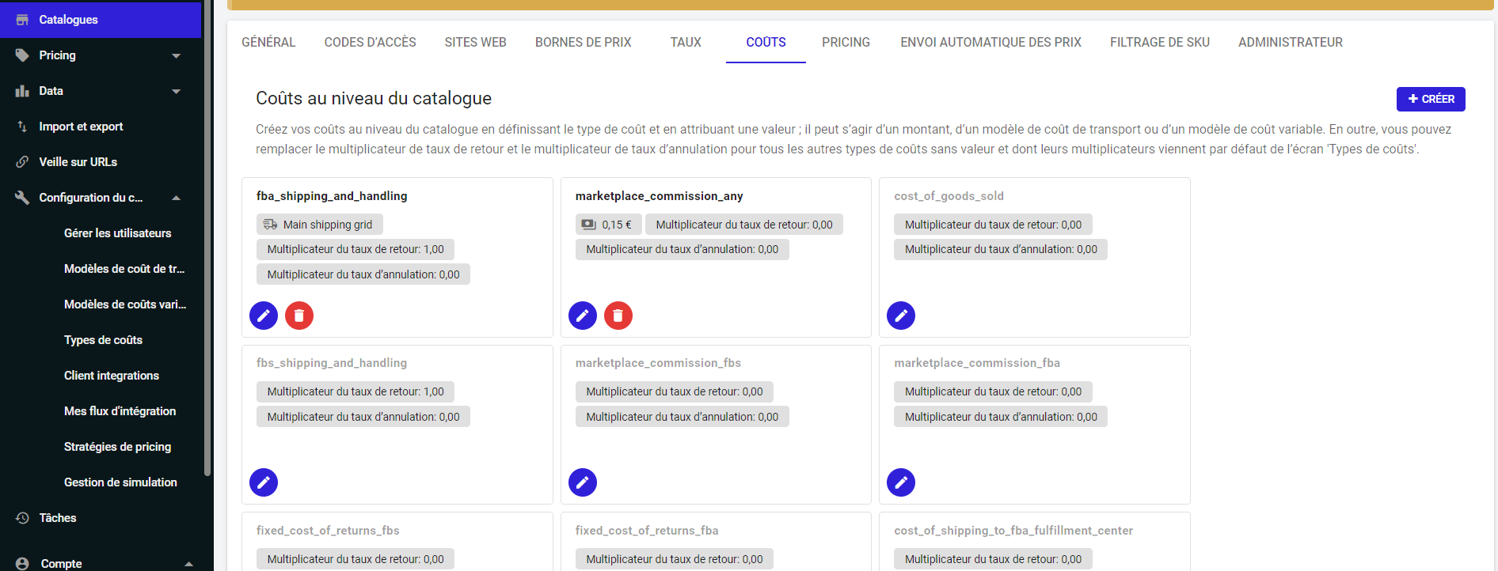Viewport: 1498px width, 571px height.
Task: Click the cost_of_goods_sold card title
Action: click(x=949, y=196)
